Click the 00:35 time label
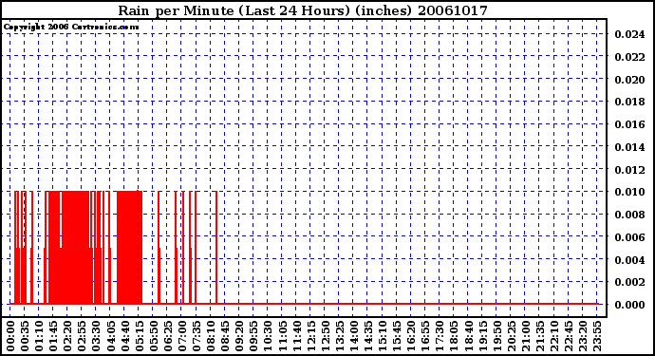The height and width of the screenshot is (356, 655). pyautogui.click(x=25, y=336)
